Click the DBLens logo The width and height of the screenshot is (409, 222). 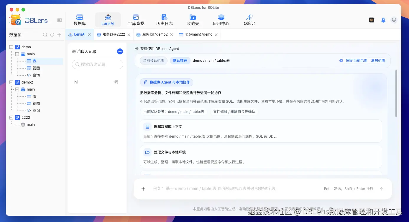pos(28,20)
